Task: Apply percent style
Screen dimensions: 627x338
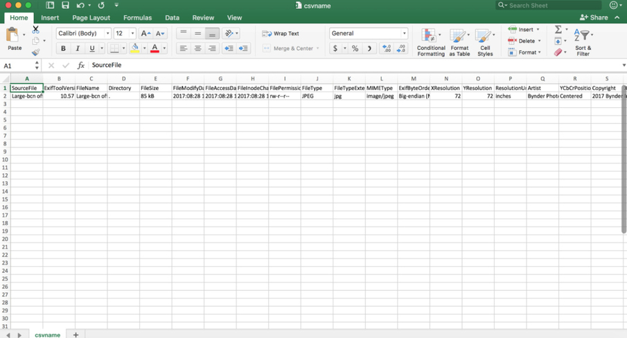Action: [x=355, y=48]
